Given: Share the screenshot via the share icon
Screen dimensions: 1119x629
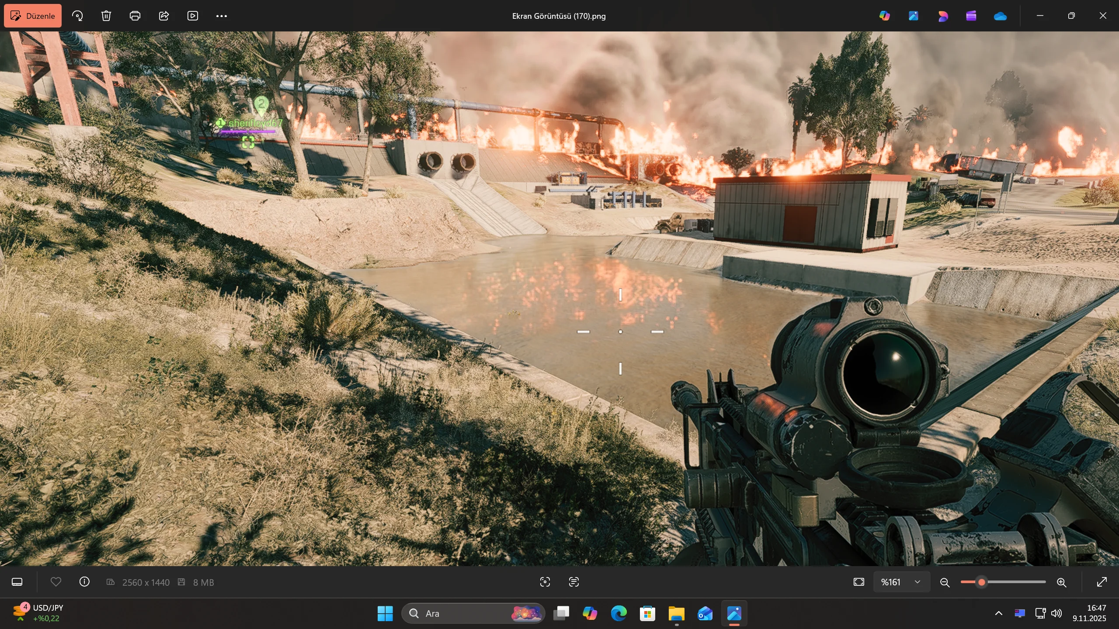Looking at the screenshot, I should click(x=164, y=16).
